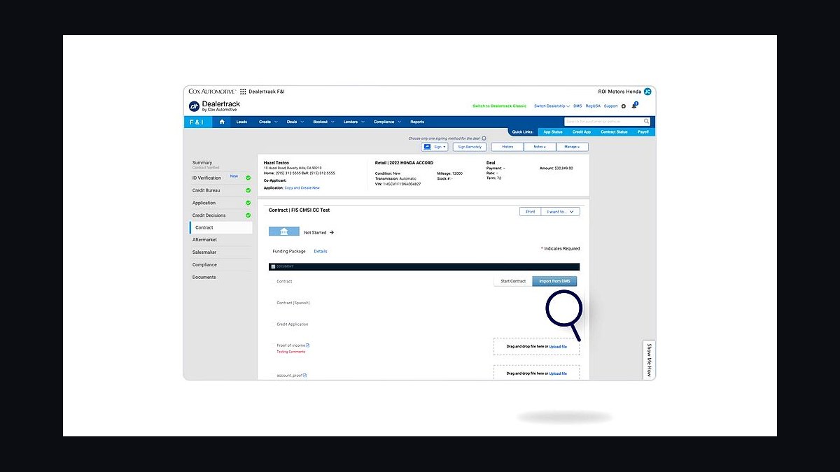Open the Manage dropdown
This screenshot has height=472, width=840.
coord(572,147)
